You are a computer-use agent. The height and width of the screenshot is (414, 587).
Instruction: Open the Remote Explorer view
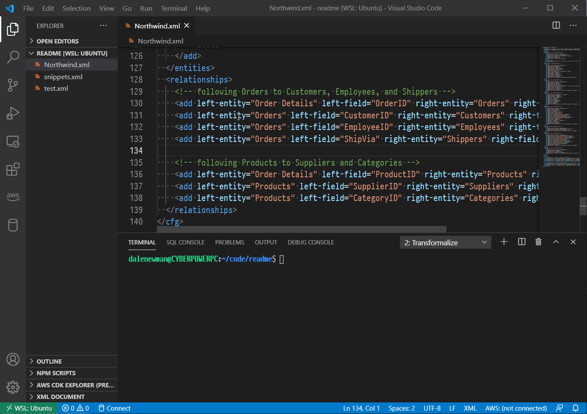[13, 142]
